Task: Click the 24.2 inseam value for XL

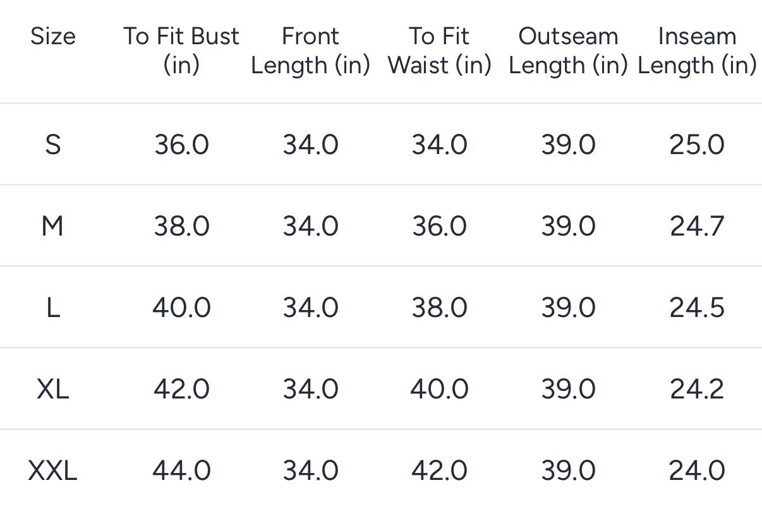Action: coord(697,389)
